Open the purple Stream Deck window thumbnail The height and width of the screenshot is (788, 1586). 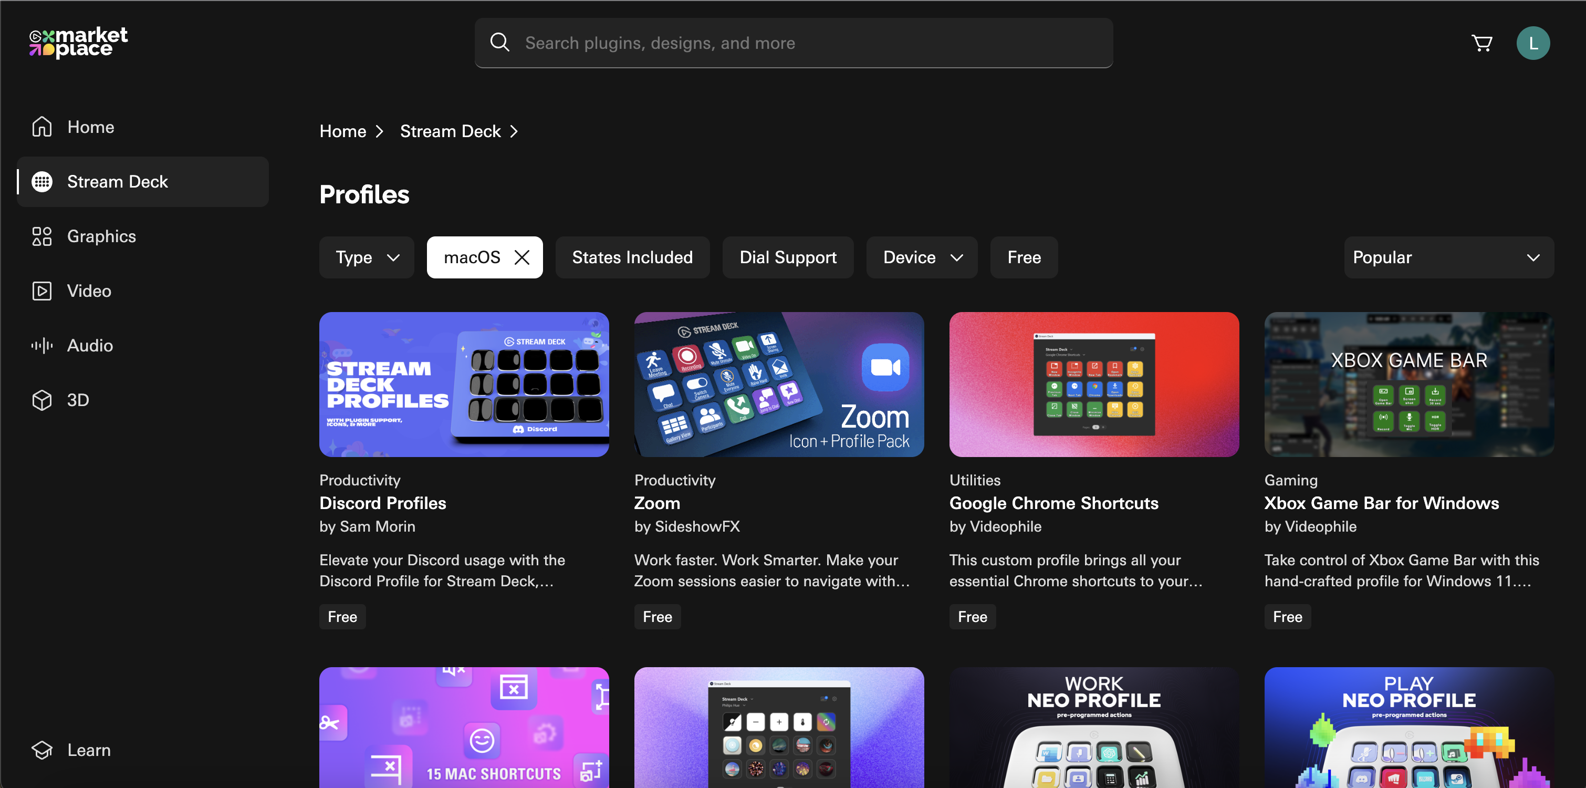pyautogui.click(x=779, y=728)
